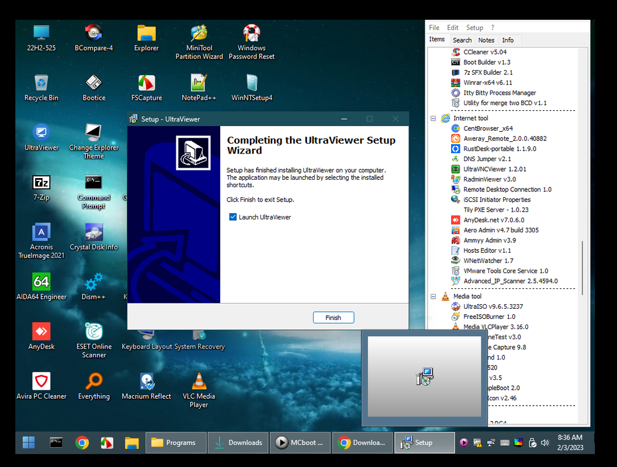
Task: Open Change Explorer Theme shortcut
Action: [93, 141]
